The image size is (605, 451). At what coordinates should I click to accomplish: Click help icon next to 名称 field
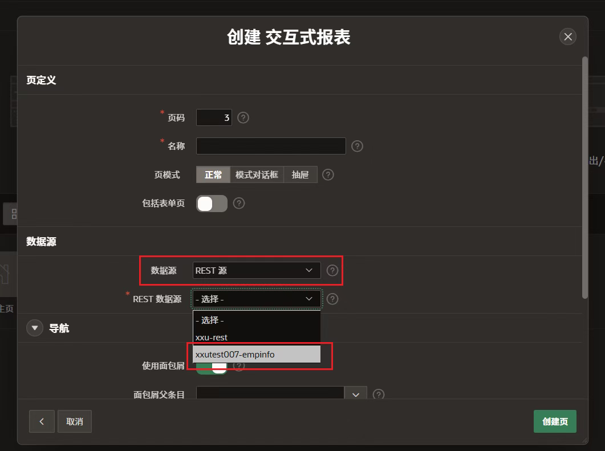358,146
